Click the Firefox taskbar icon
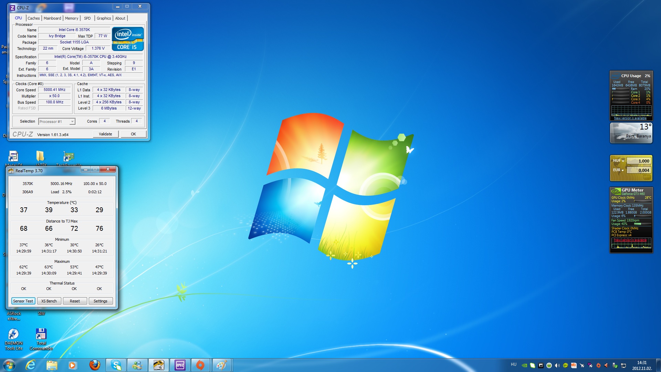The height and width of the screenshot is (372, 661). [94, 365]
